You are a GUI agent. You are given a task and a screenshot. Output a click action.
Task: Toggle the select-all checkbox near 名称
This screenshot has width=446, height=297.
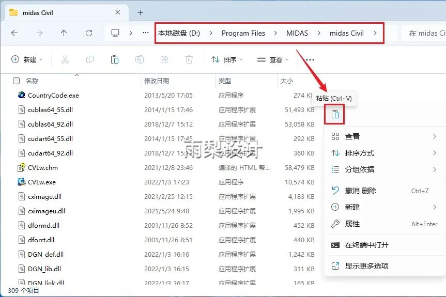click(x=16, y=81)
